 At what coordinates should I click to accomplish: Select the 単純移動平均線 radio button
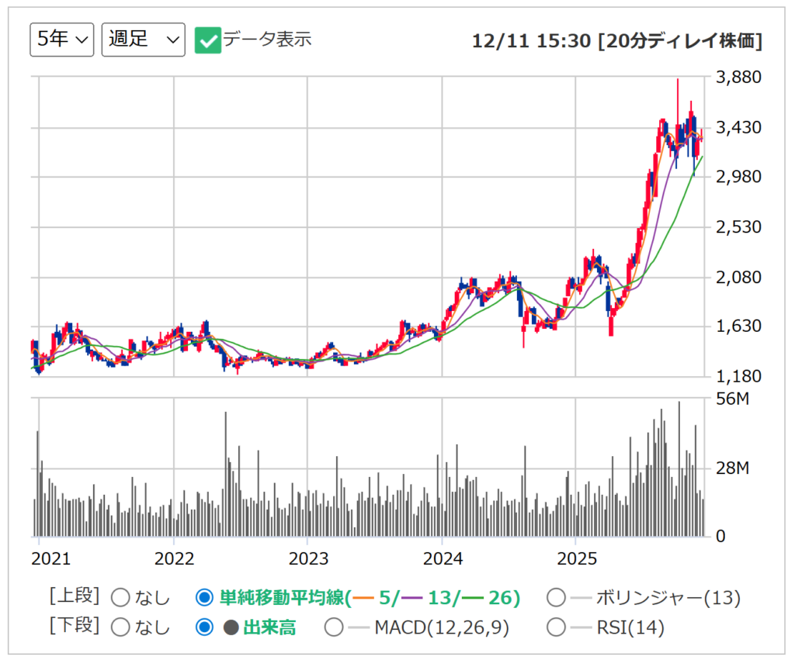[x=204, y=598]
